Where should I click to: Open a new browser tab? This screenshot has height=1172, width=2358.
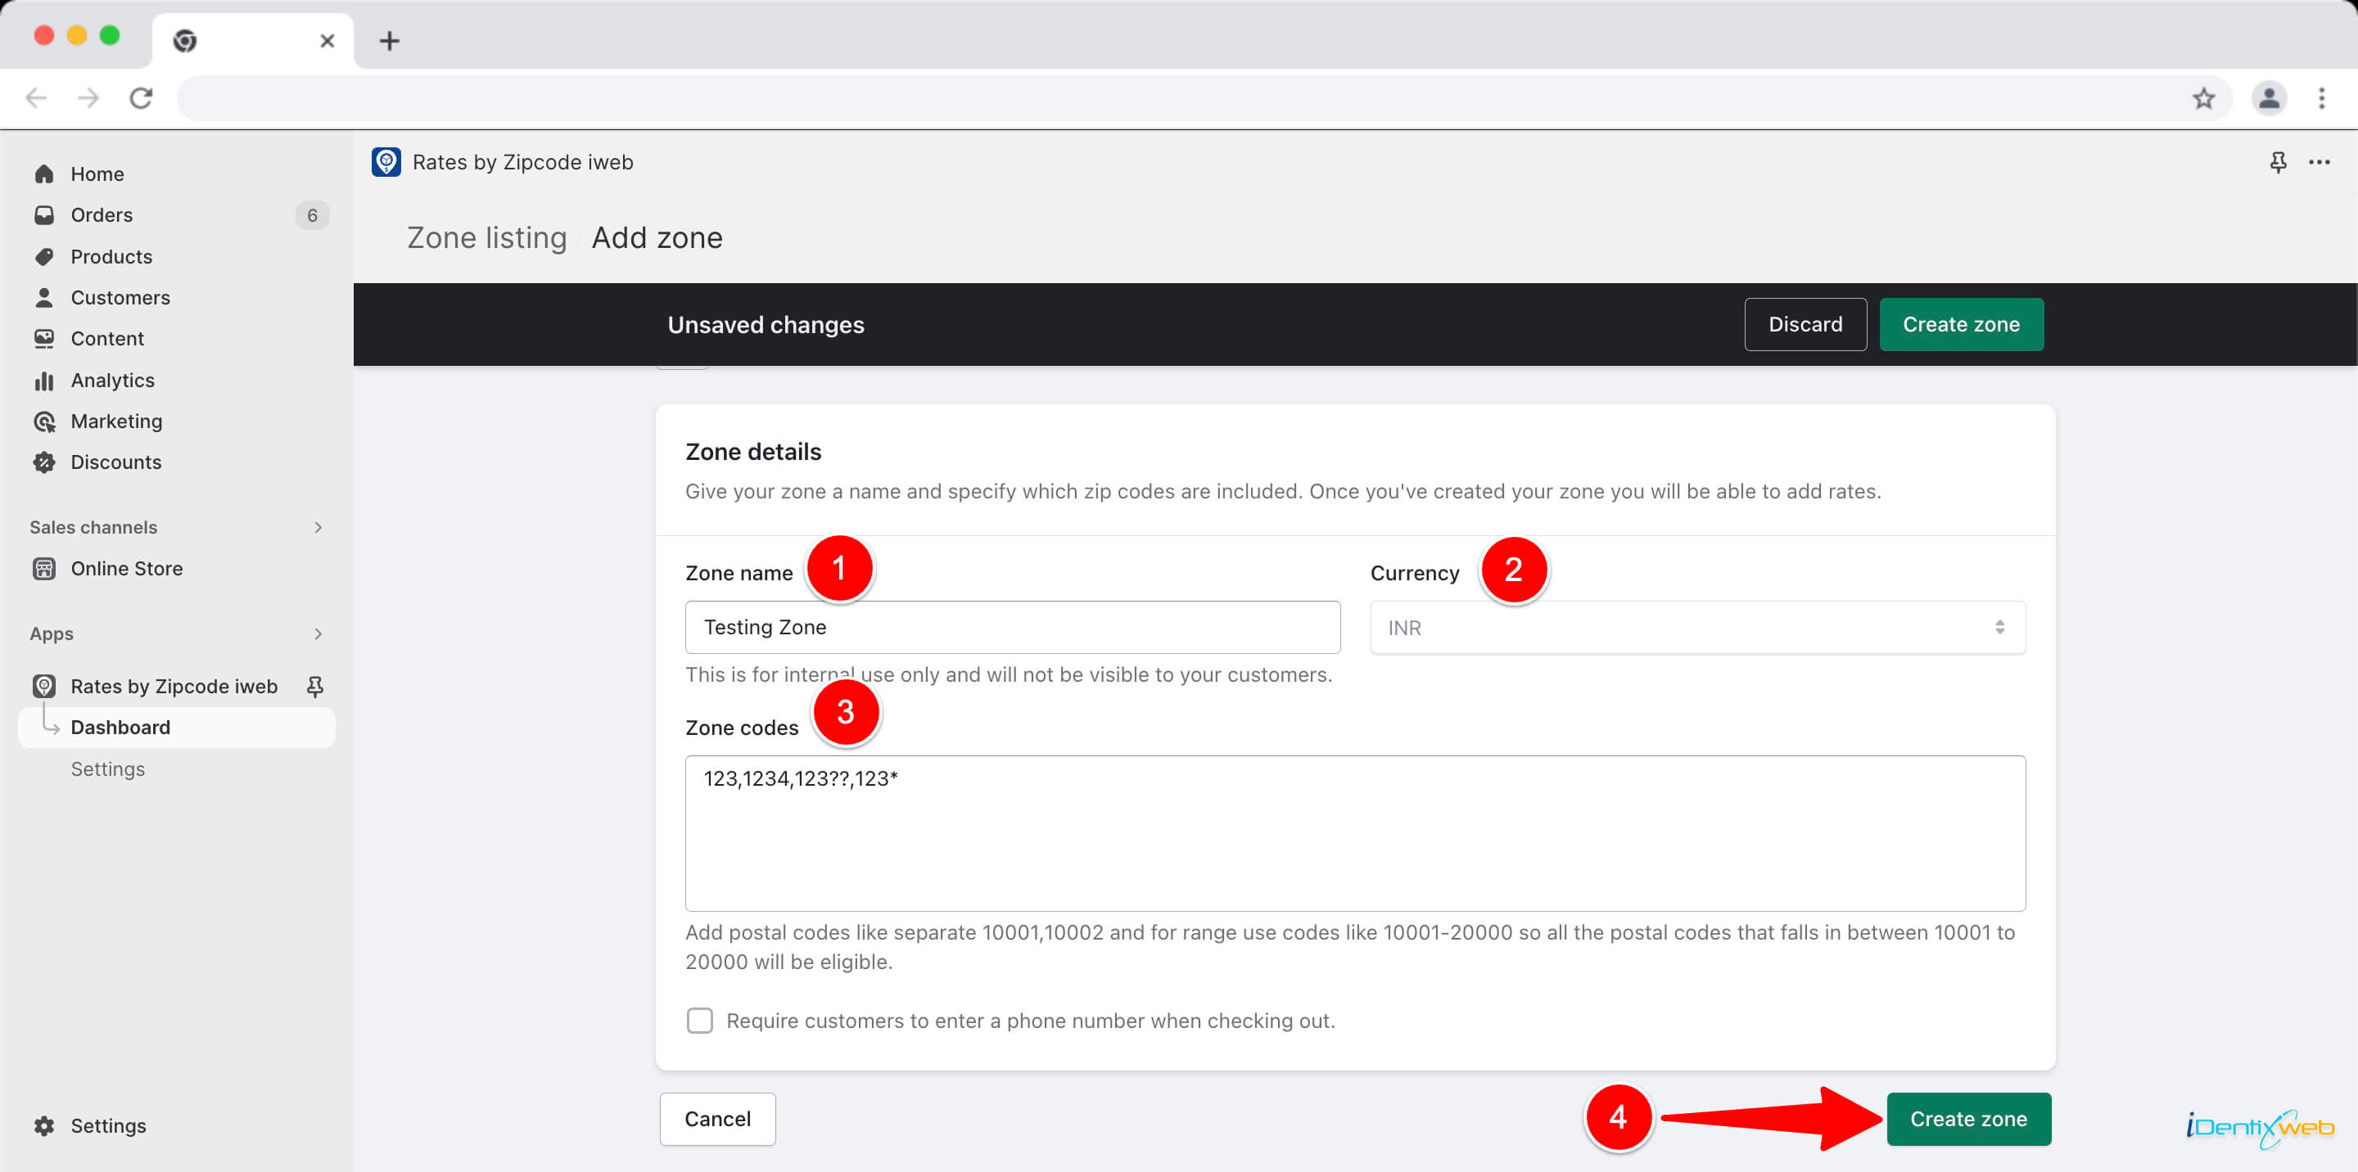tap(390, 41)
